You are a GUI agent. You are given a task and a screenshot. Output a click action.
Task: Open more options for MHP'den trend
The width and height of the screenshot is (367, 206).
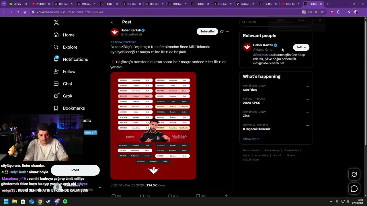point(307,86)
